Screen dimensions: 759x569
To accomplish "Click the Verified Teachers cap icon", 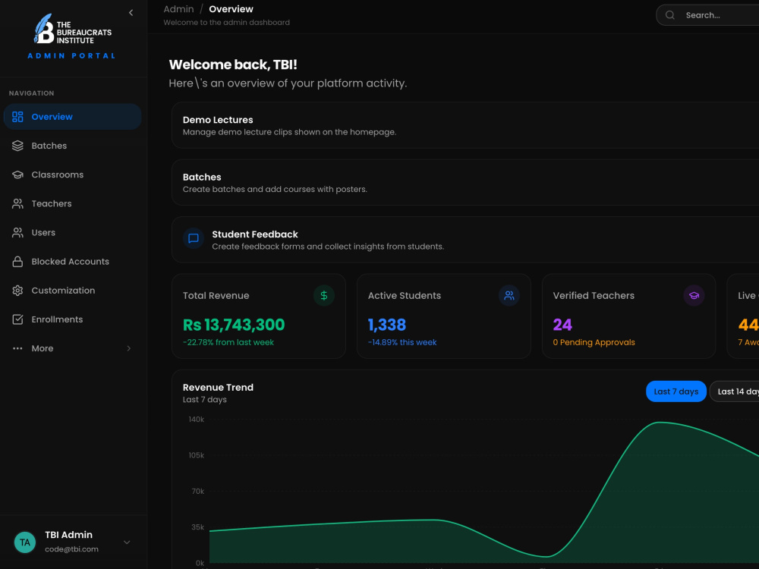I will click(694, 295).
